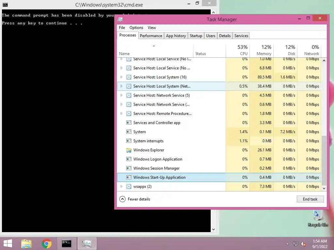Viewport: 334px width, 250px height.
Task: Click cmd window scrollbar down arrow
Action: point(213,229)
